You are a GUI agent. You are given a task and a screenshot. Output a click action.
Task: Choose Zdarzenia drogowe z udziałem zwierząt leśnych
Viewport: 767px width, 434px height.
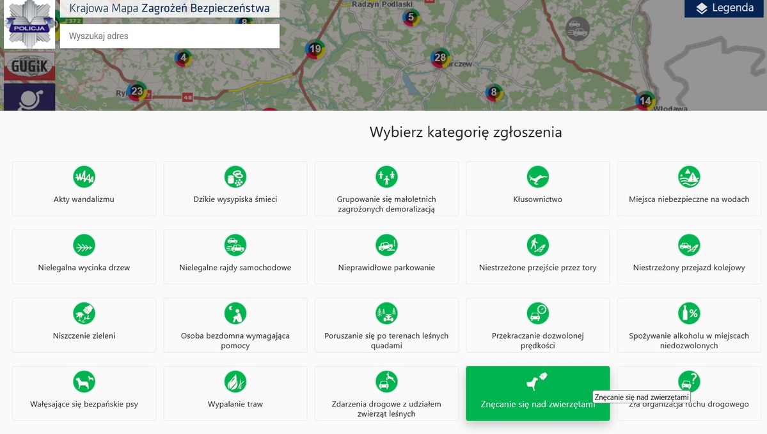click(x=386, y=393)
